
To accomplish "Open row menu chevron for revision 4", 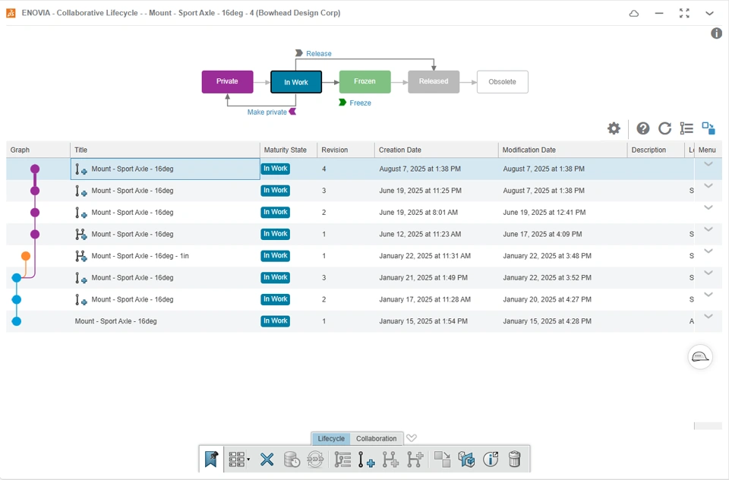I will [x=708, y=164].
